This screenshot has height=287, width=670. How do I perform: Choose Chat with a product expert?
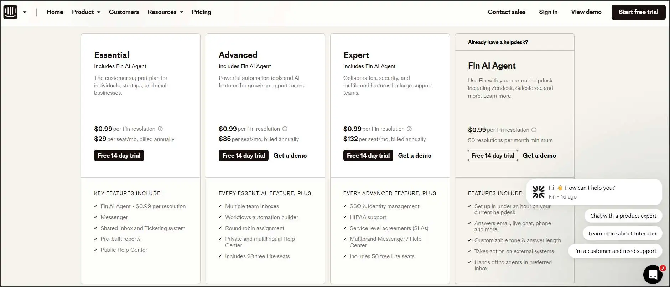click(623, 216)
